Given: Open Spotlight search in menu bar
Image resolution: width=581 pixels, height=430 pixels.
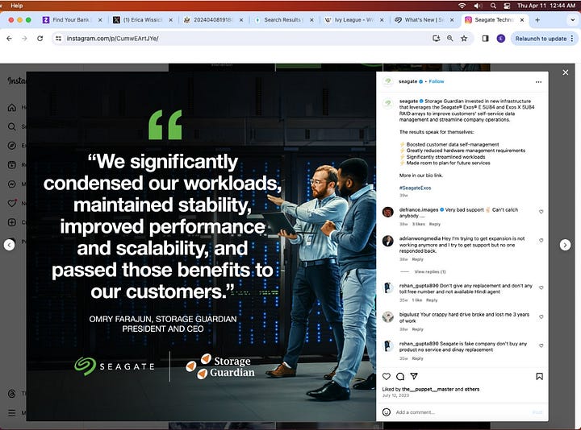Looking at the screenshot, I should pyautogui.click(x=493, y=6).
